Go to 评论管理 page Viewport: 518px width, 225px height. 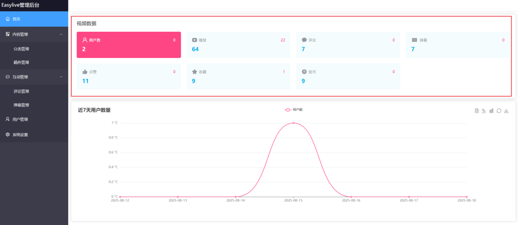pos(21,91)
